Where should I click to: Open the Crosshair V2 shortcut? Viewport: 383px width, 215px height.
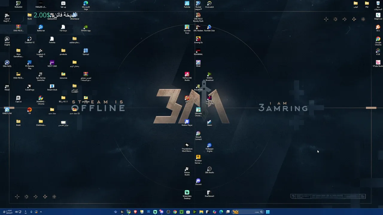click(29, 40)
